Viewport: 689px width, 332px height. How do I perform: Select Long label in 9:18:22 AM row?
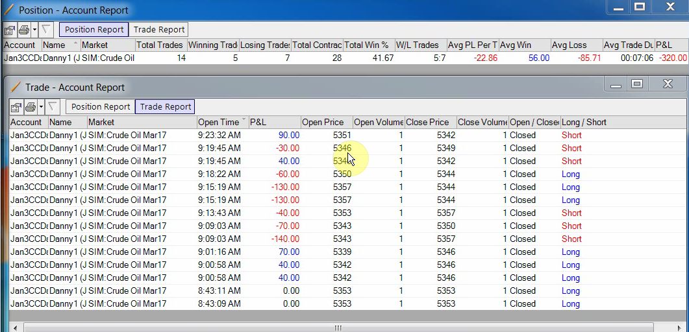tap(570, 174)
